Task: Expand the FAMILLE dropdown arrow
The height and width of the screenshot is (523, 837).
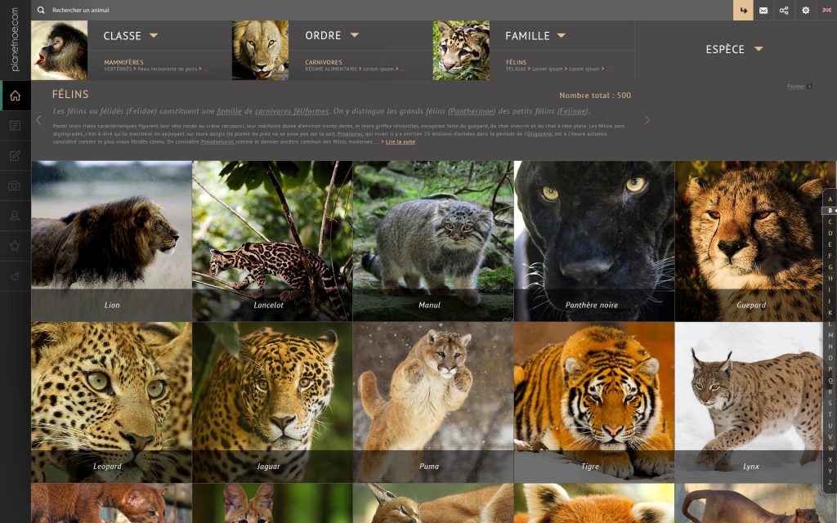Action: tap(561, 36)
